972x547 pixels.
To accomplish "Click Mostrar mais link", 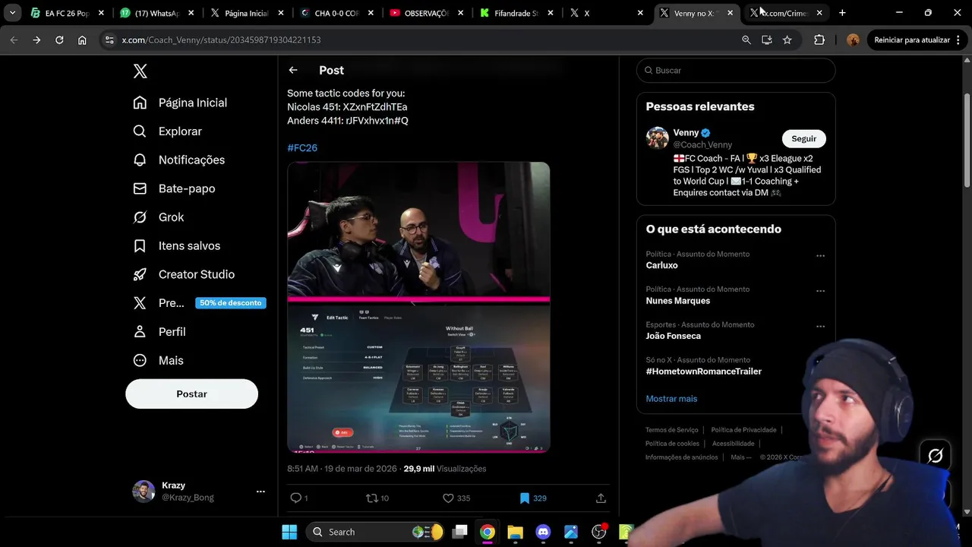I will [x=671, y=399].
